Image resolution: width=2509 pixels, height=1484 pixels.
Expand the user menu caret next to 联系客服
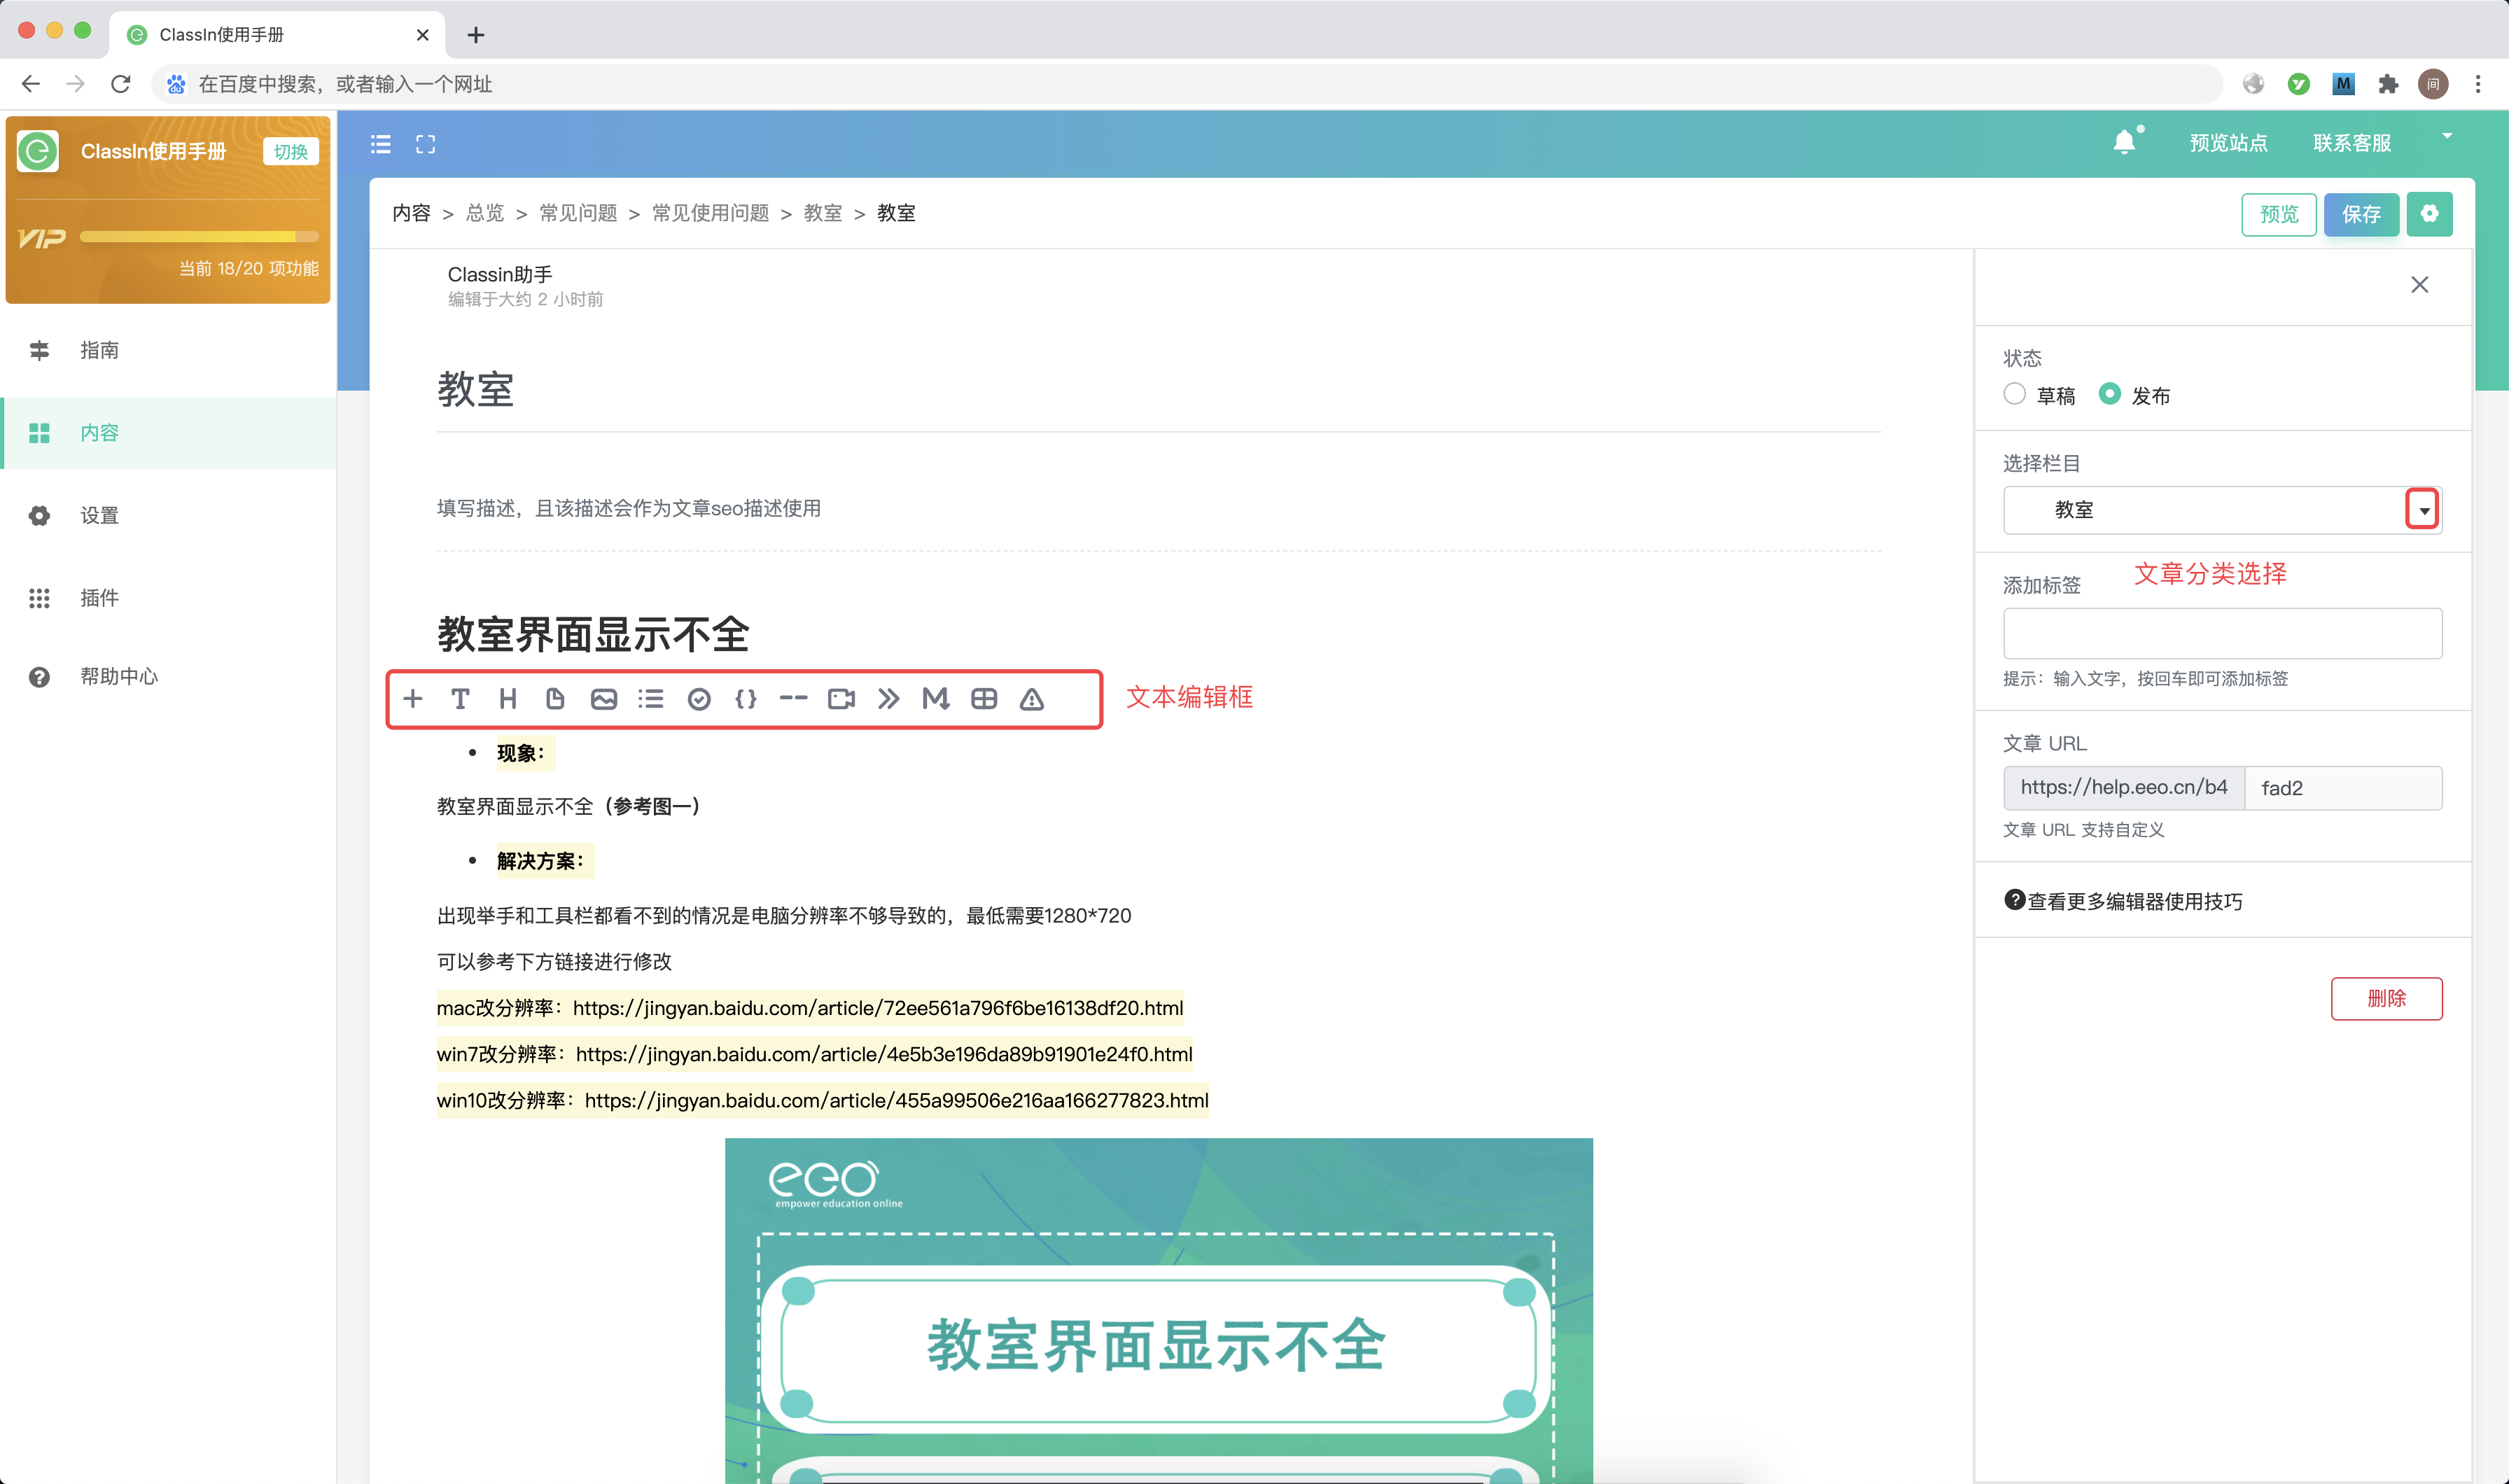tap(2447, 137)
